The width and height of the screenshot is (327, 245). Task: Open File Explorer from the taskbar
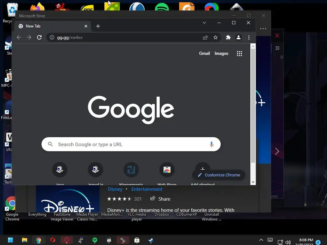click(24, 240)
